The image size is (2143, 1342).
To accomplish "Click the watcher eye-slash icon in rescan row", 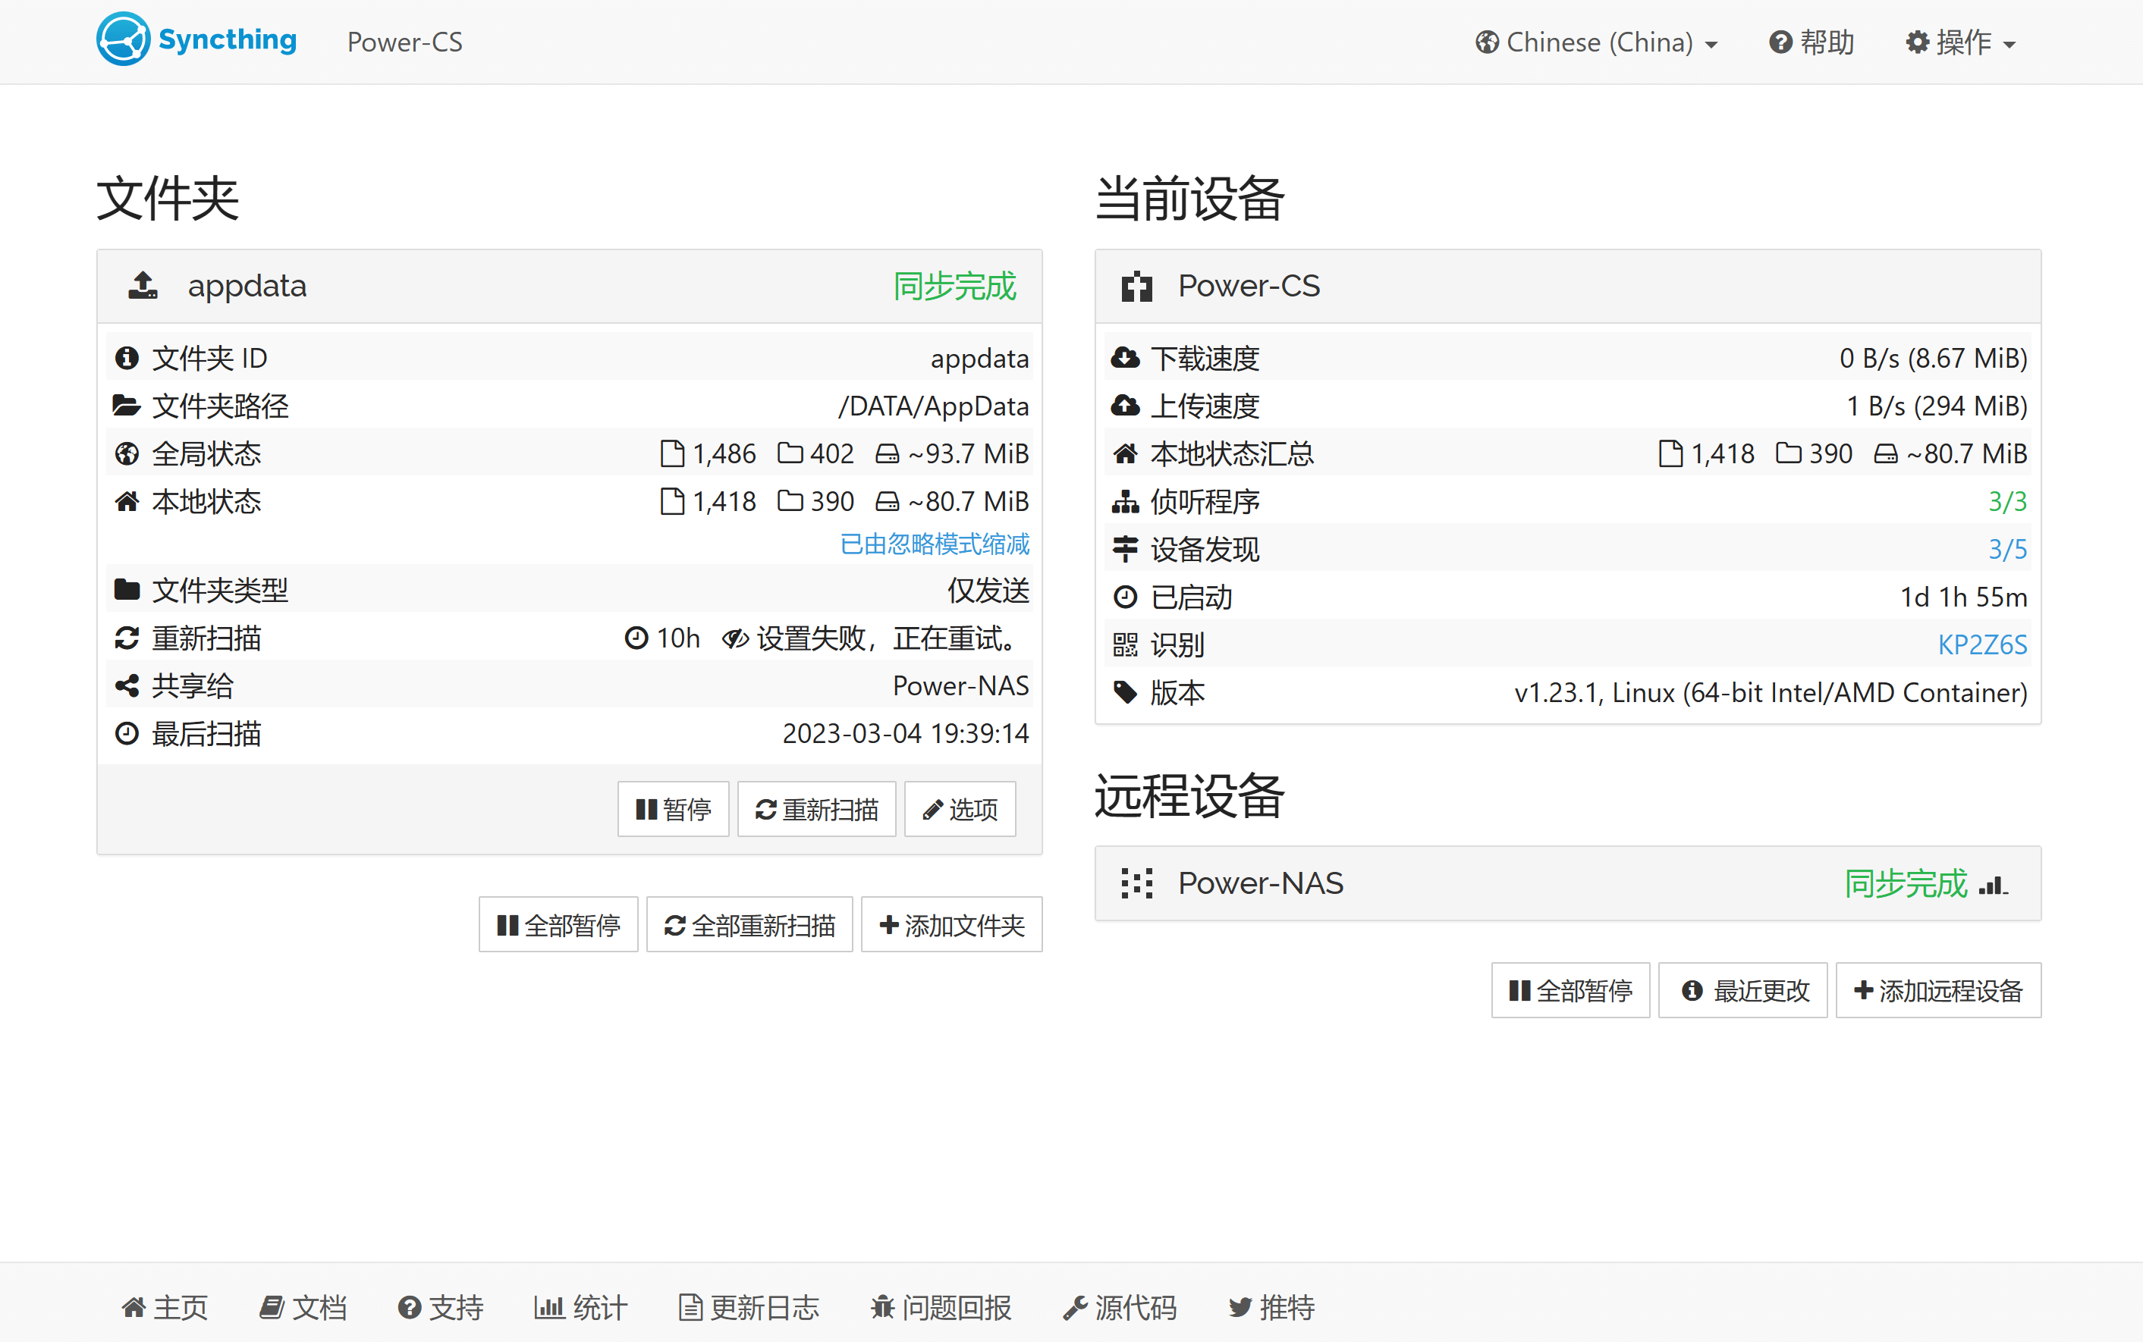I will click(735, 638).
